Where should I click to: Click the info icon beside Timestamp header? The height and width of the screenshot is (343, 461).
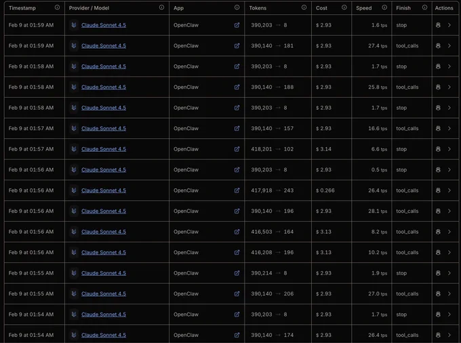58,7
